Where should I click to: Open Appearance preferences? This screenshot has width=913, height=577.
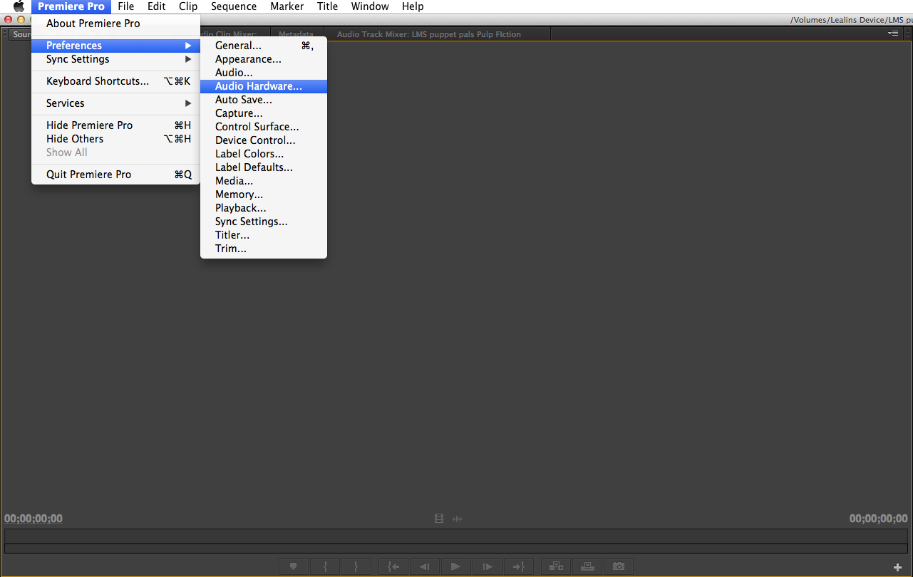point(264,59)
